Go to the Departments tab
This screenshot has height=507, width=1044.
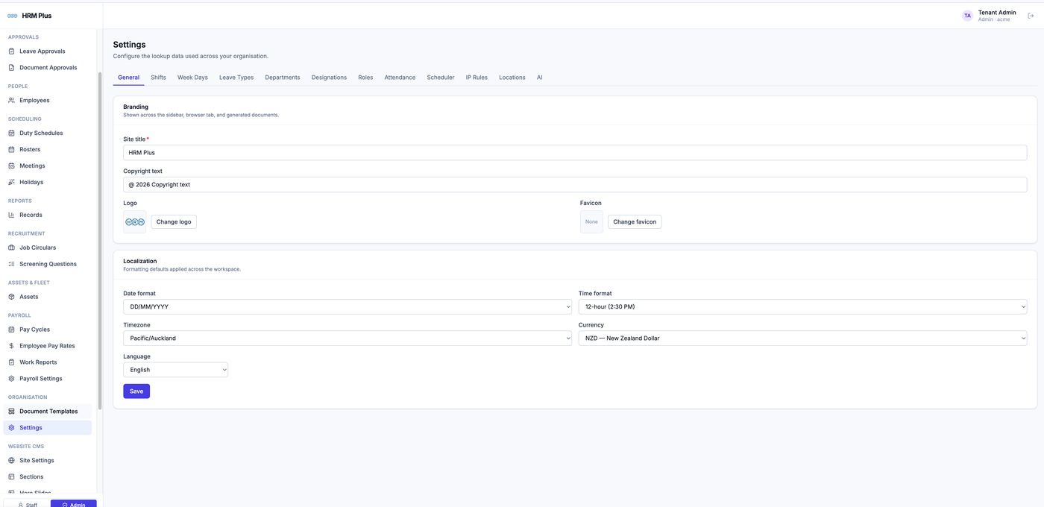pos(283,78)
